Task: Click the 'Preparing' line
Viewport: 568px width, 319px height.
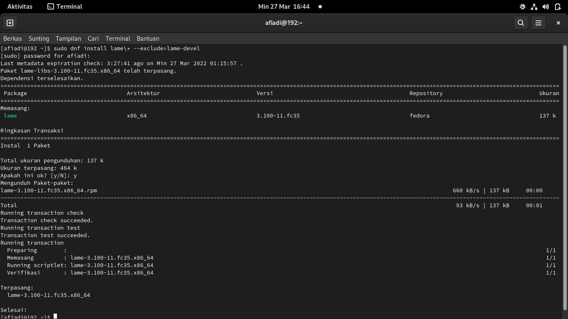Action: [x=37, y=250]
